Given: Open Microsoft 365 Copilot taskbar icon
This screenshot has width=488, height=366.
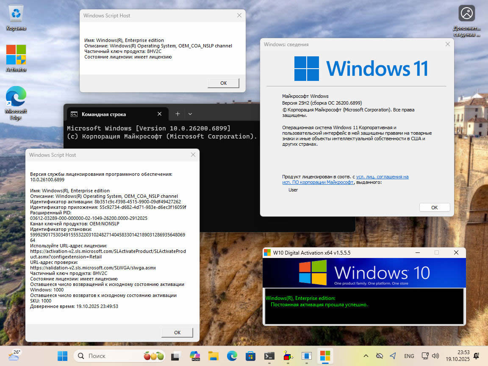Looking at the screenshot, I should point(195,356).
